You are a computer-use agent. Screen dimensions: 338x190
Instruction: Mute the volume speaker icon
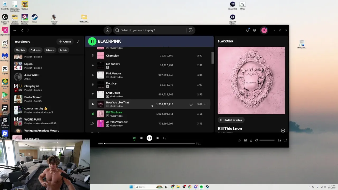(x=256, y=140)
